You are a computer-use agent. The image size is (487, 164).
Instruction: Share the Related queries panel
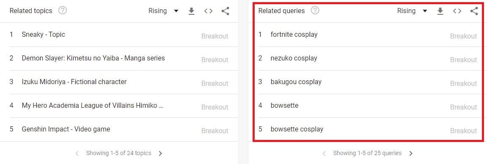pos(474,11)
